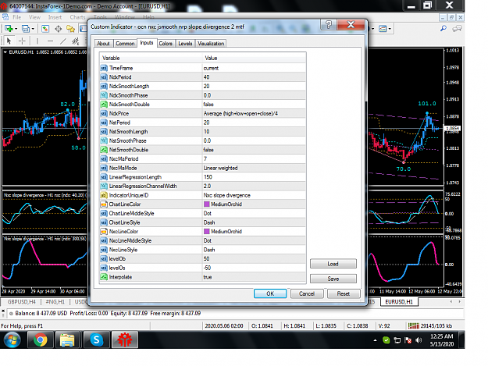Click the OK button
Screen dimensions: 488x366
coord(270,293)
